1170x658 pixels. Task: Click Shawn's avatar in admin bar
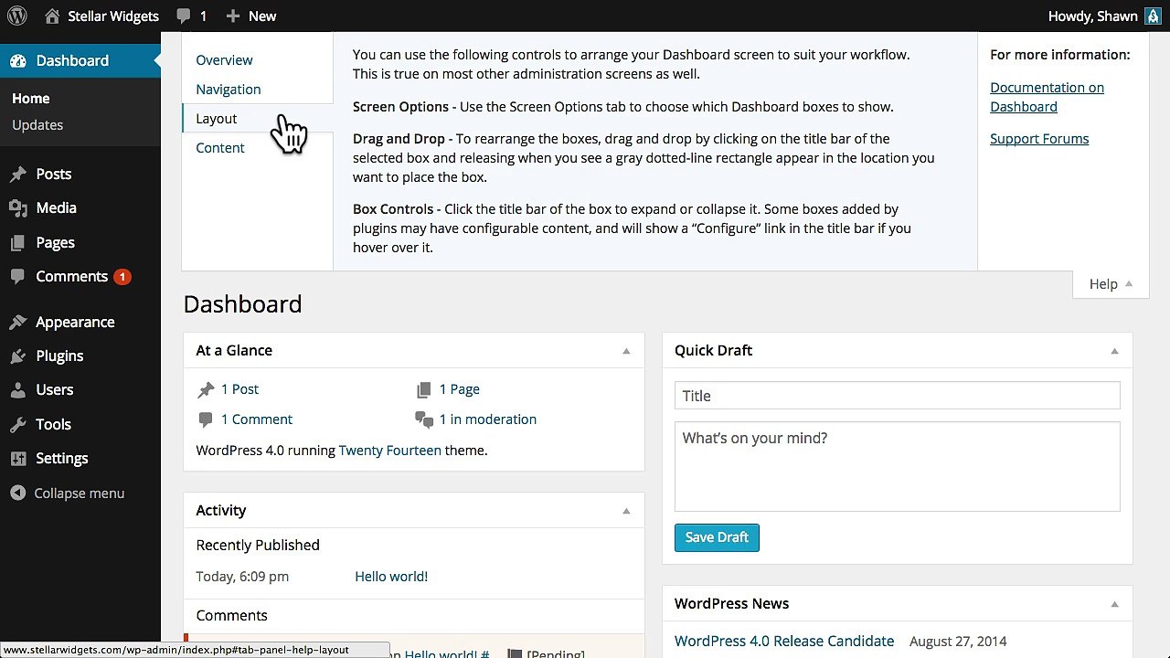click(x=1153, y=16)
